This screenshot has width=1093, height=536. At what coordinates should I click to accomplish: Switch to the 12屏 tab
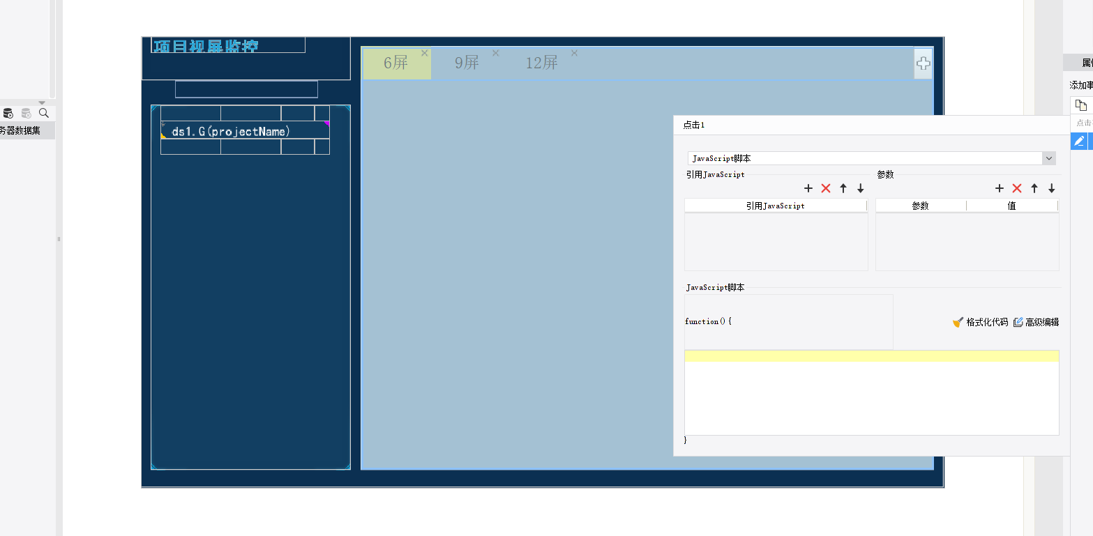pyautogui.click(x=542, y=63)
